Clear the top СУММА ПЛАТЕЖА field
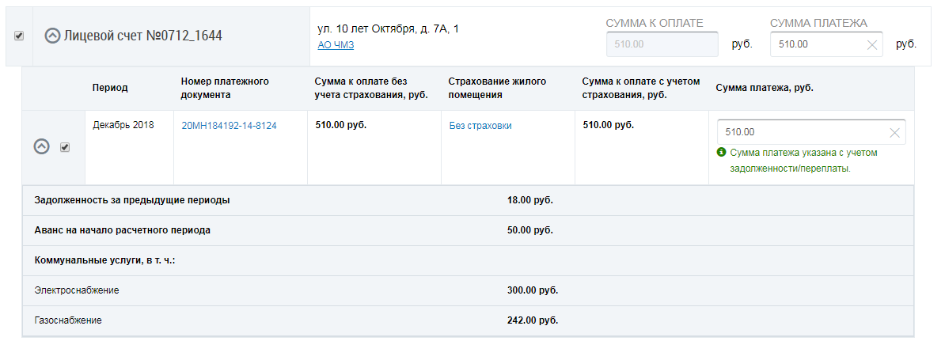Screen dimensions: 945x341 pos(871,44)
